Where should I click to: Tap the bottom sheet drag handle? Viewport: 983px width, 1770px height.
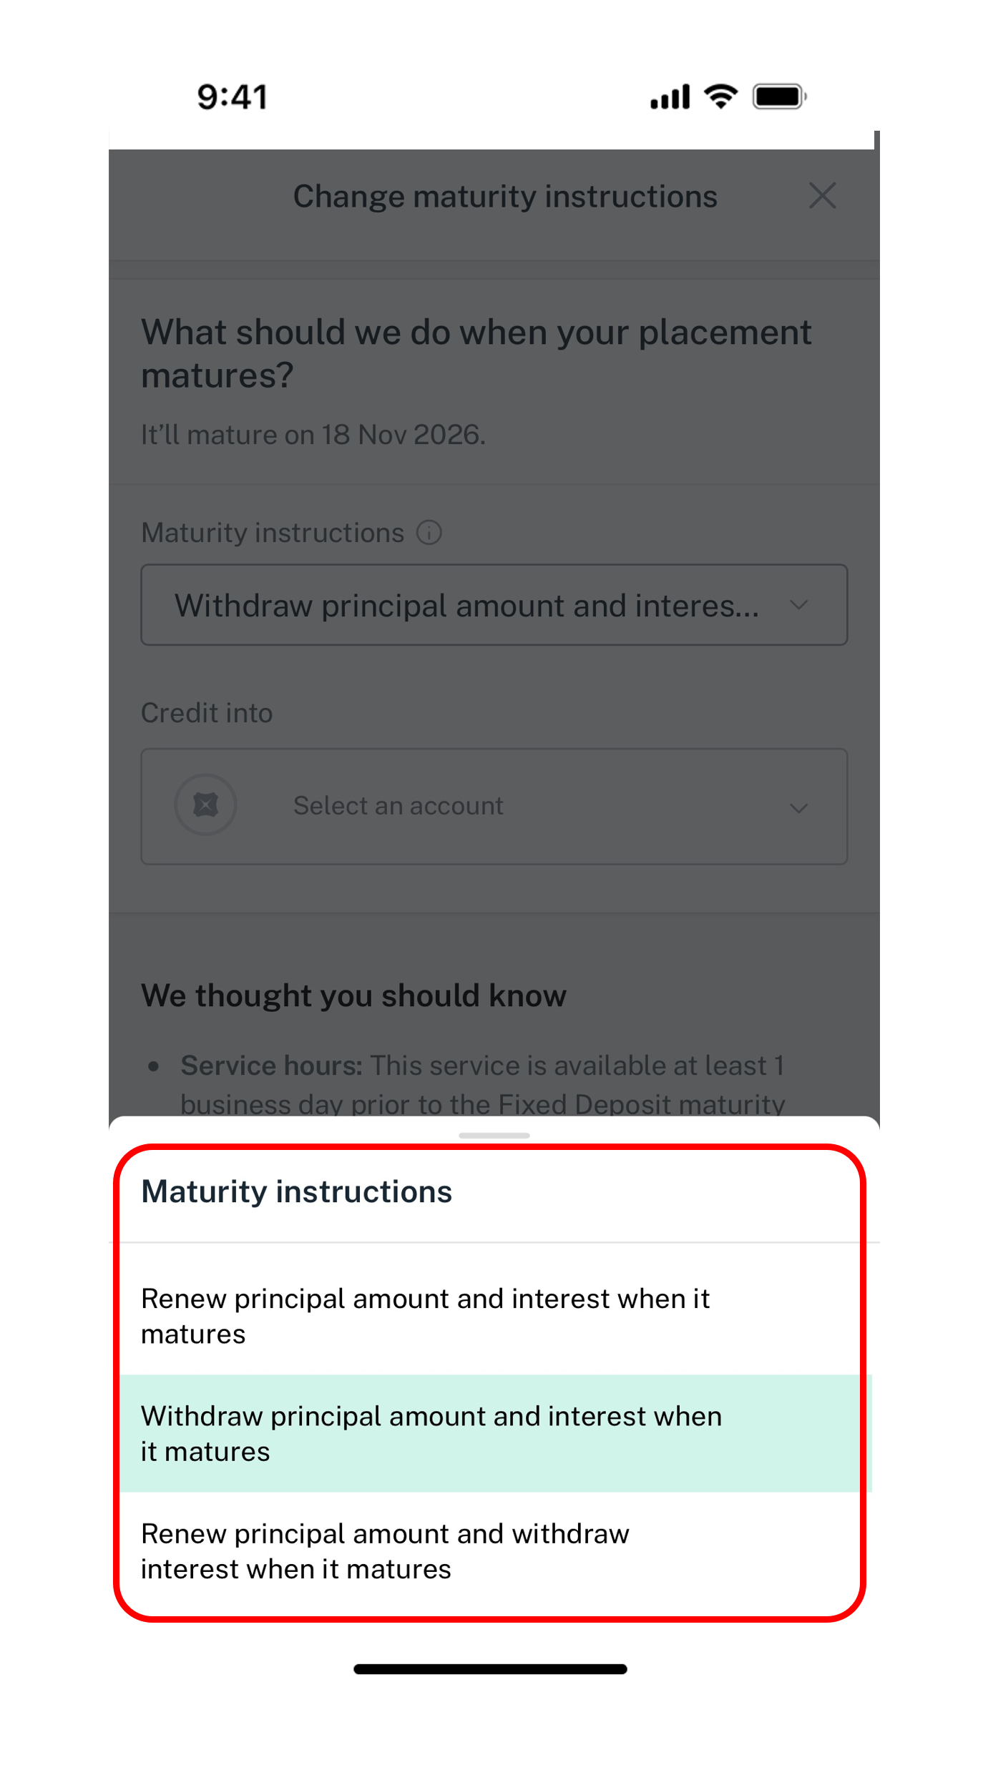click(494, 1135)
